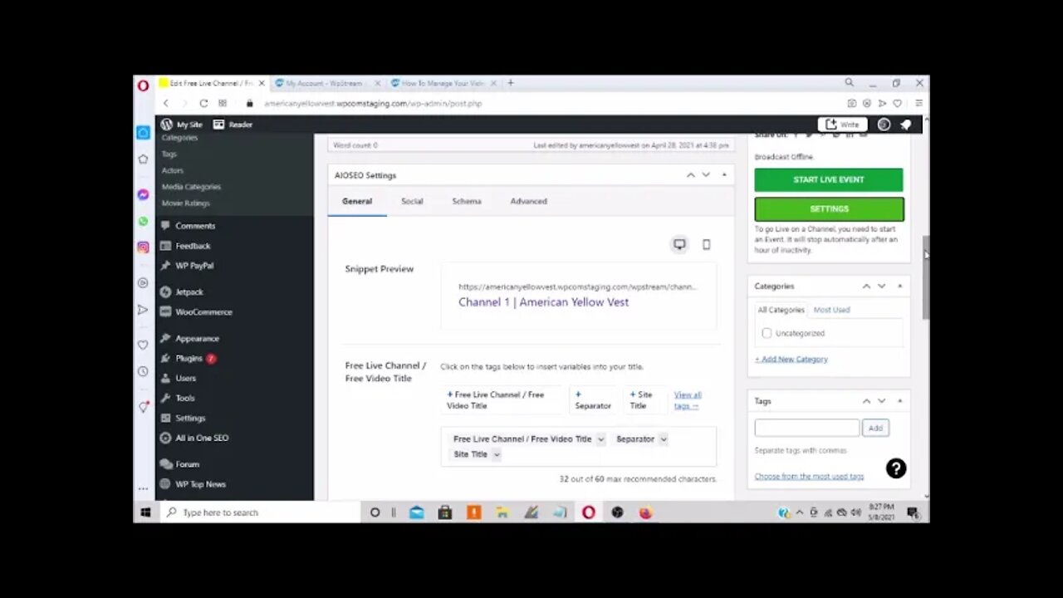
Task: Open the black help question mark button
Action: (x=896, y=468)
